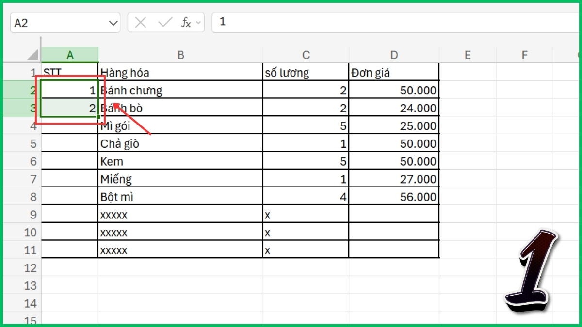Select row 12 header
Screen dimensions: 582x327
[22, 267]
